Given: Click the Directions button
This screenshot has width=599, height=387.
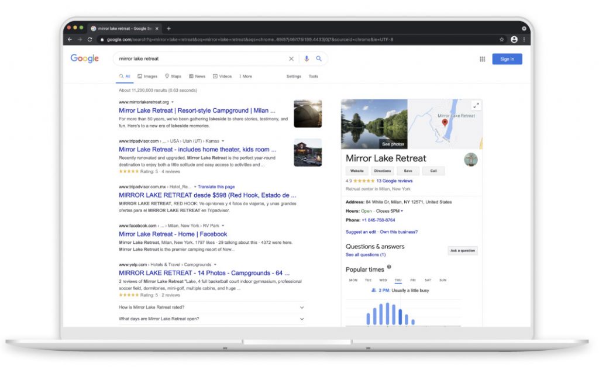Looking at the screenshot, I should coord(383,171).
